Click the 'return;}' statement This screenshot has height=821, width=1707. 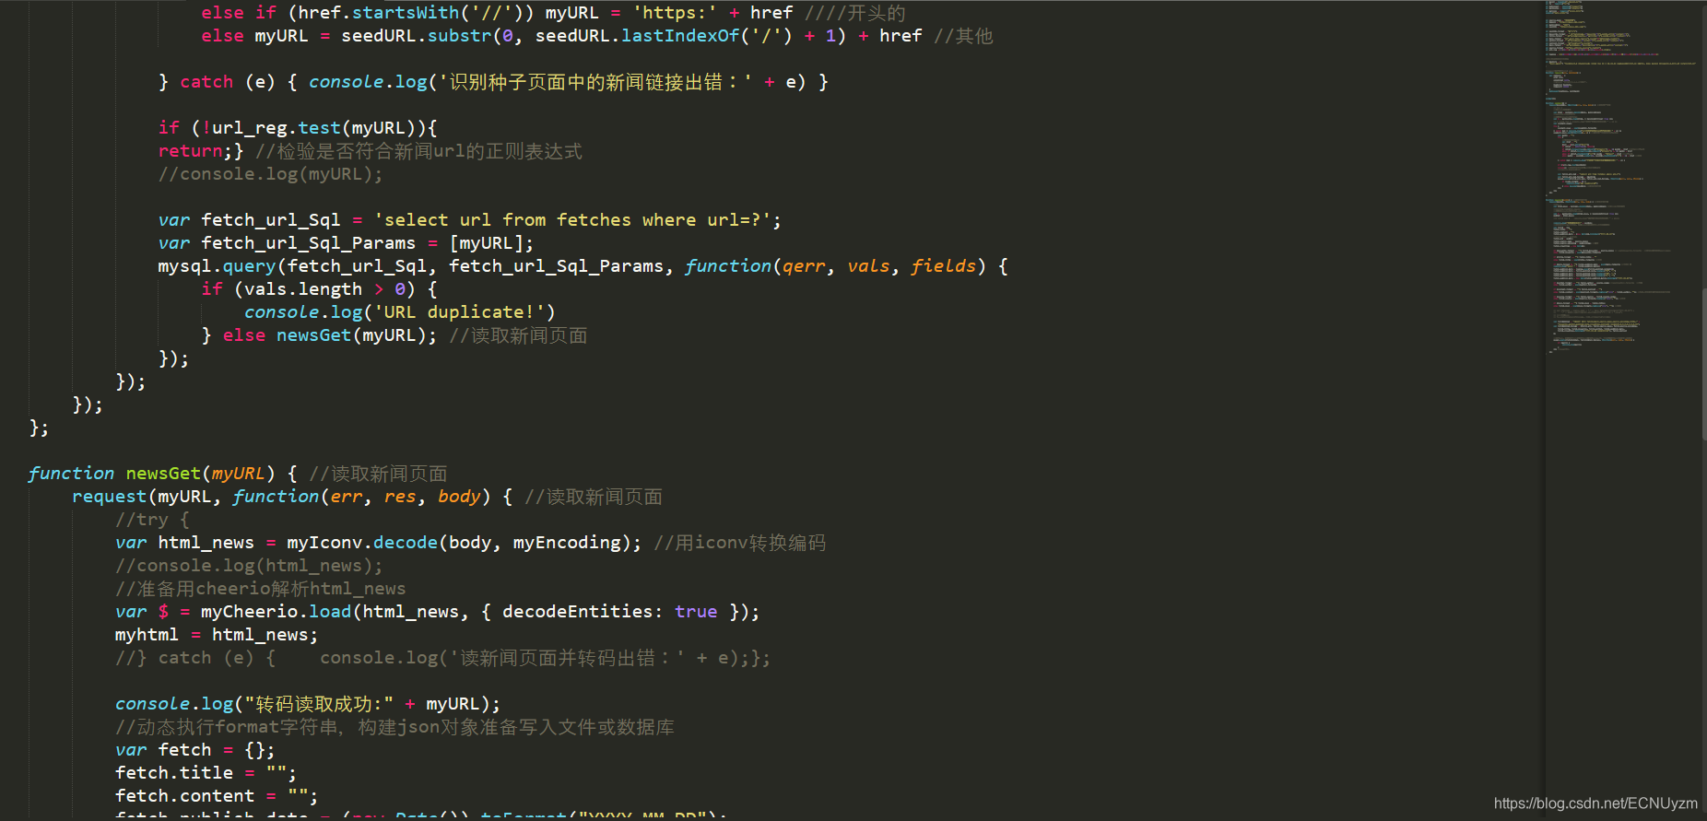coord(201,151)
